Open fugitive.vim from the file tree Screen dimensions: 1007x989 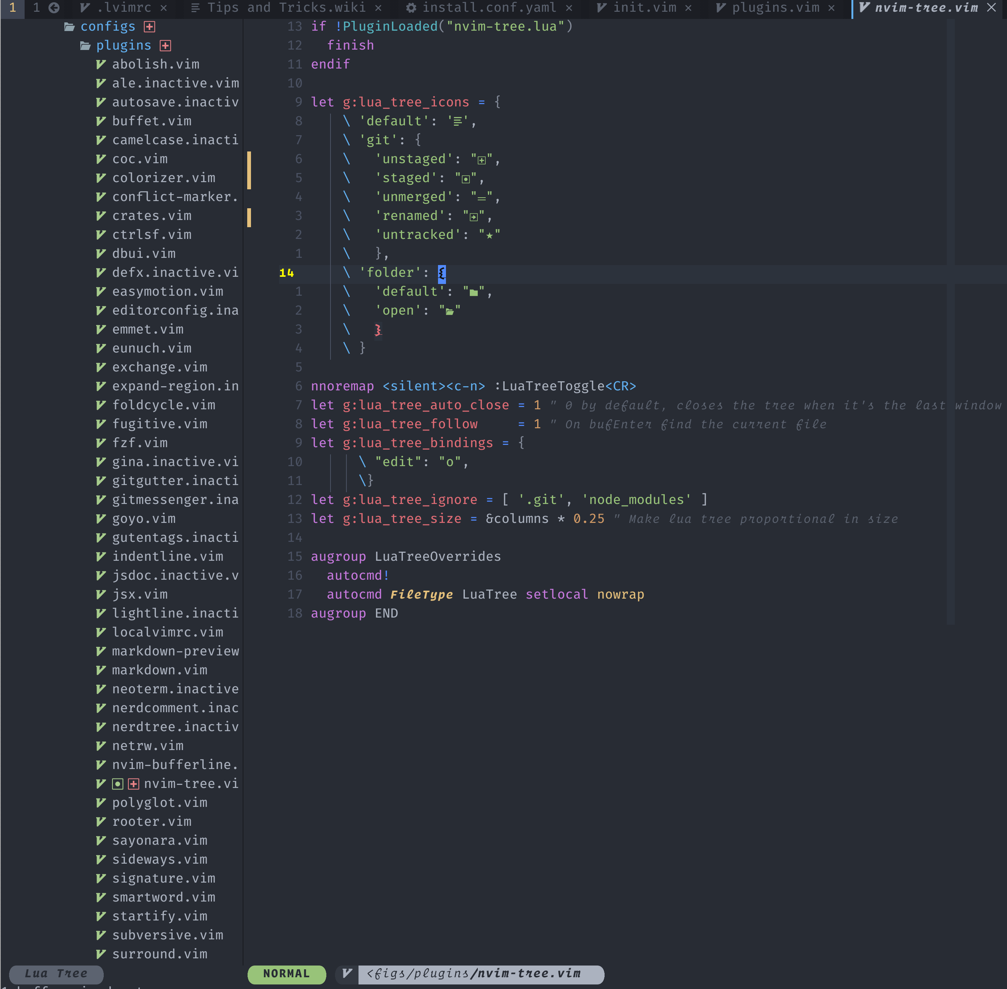click(x=159, y=424)
